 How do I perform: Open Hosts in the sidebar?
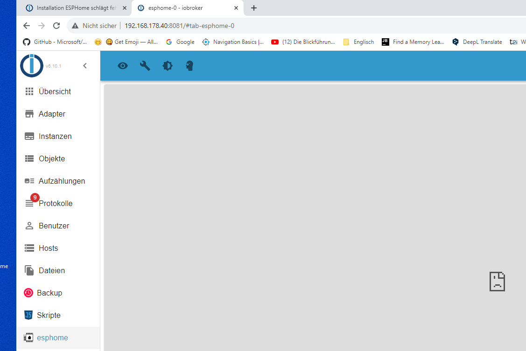tap(58, 248)
